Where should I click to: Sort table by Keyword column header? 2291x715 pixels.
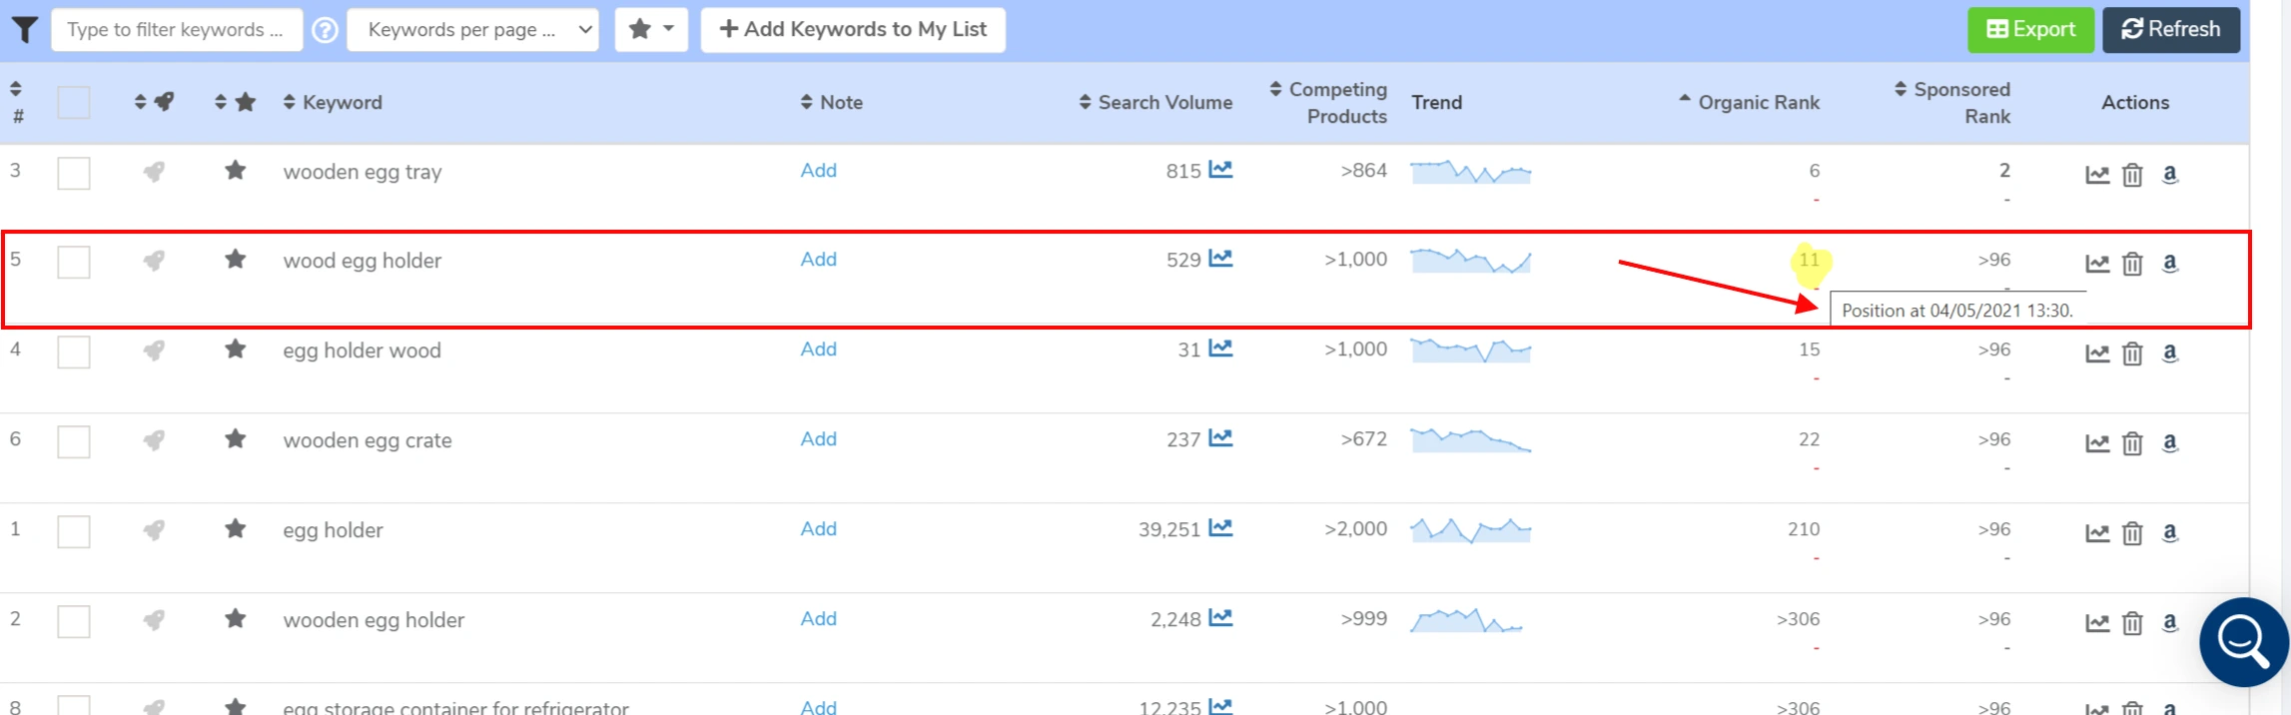coord(333,103)
